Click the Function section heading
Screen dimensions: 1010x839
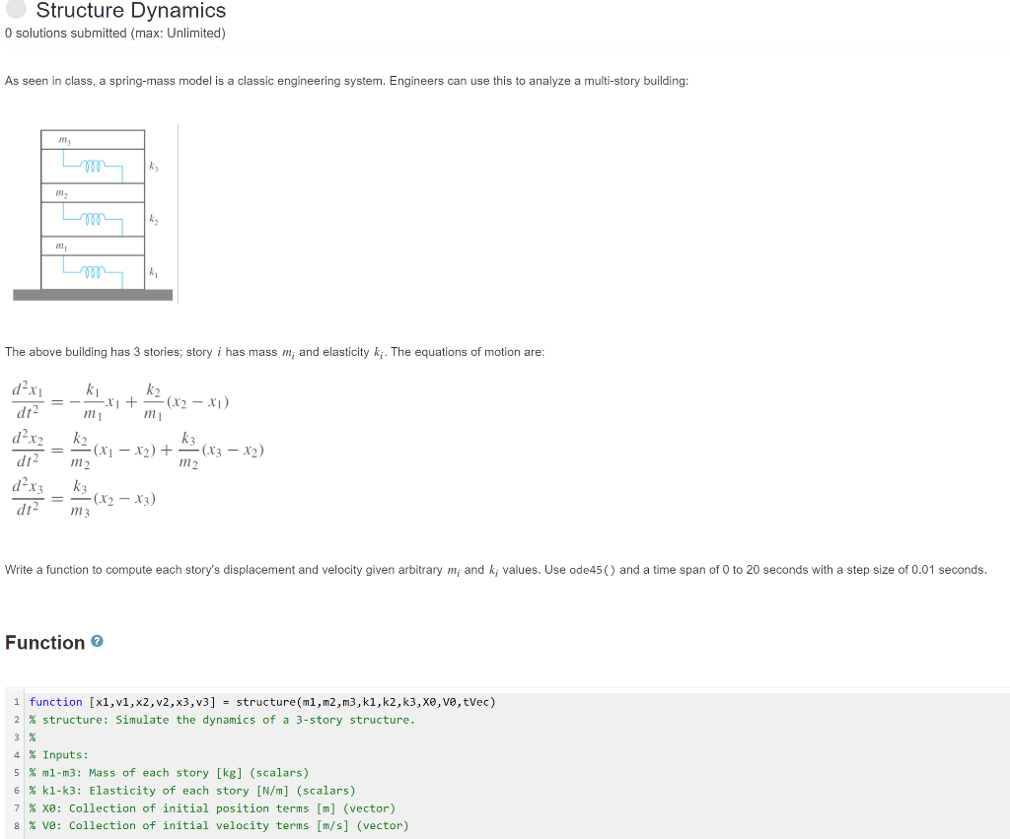tap(44, 642)
